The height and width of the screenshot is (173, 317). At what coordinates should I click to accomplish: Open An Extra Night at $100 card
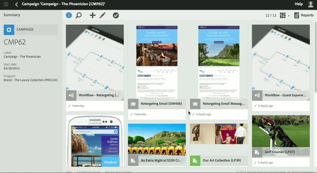(157, 143)
